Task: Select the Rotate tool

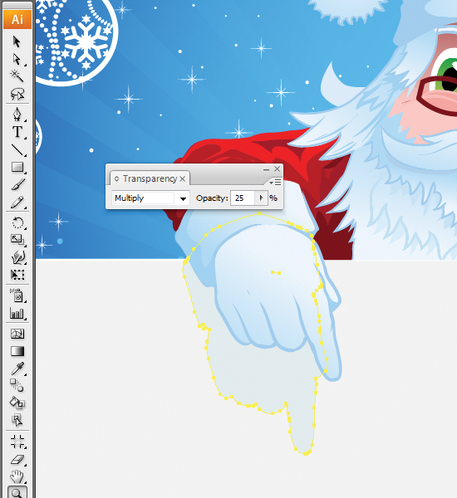Action: pyautogui.click(x=17, y=222)
